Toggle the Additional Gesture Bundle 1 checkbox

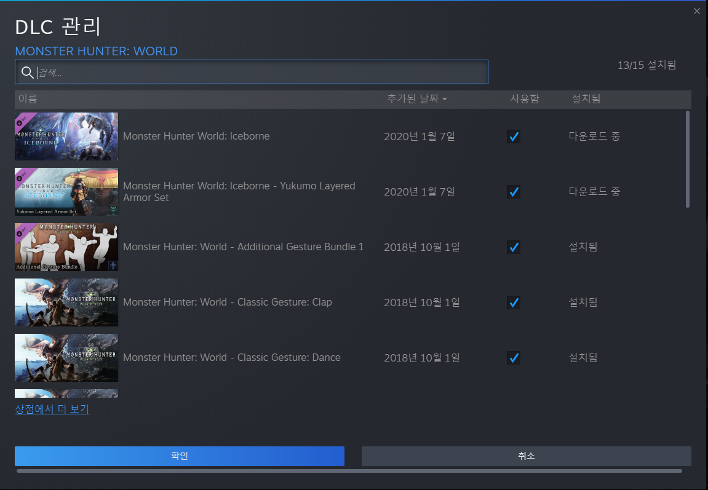pos(514,247)
